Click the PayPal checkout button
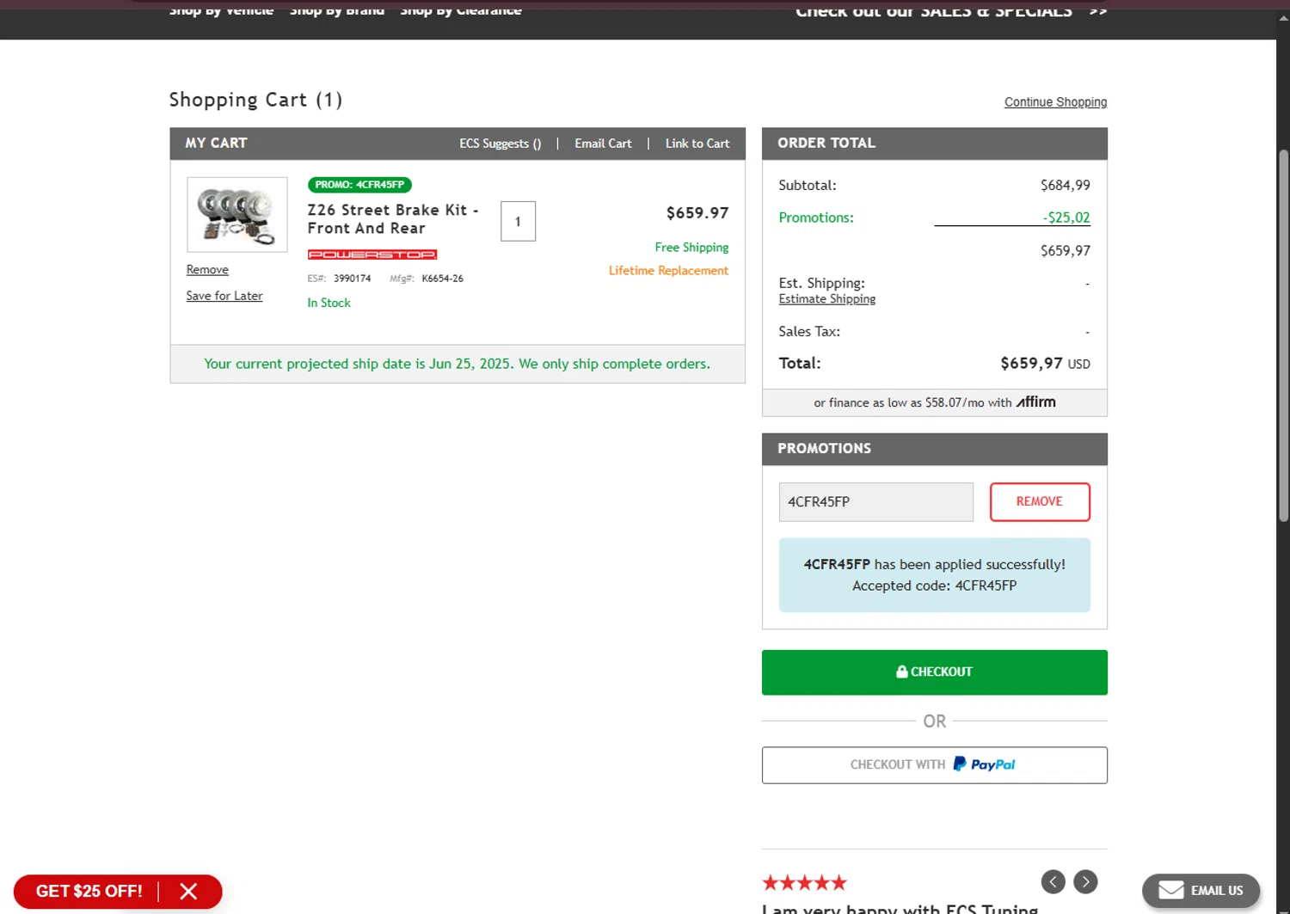Image resolution: width=1290 pixels, height=914 pixels. (x=934, y=765)
